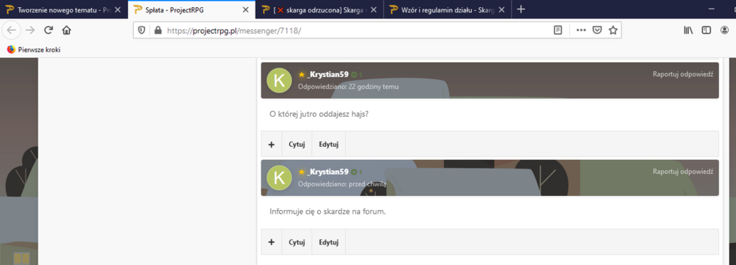Save page to Pocket
This screenshot has width=736, height=265.
pyautogui.click(x=597, y=30)
